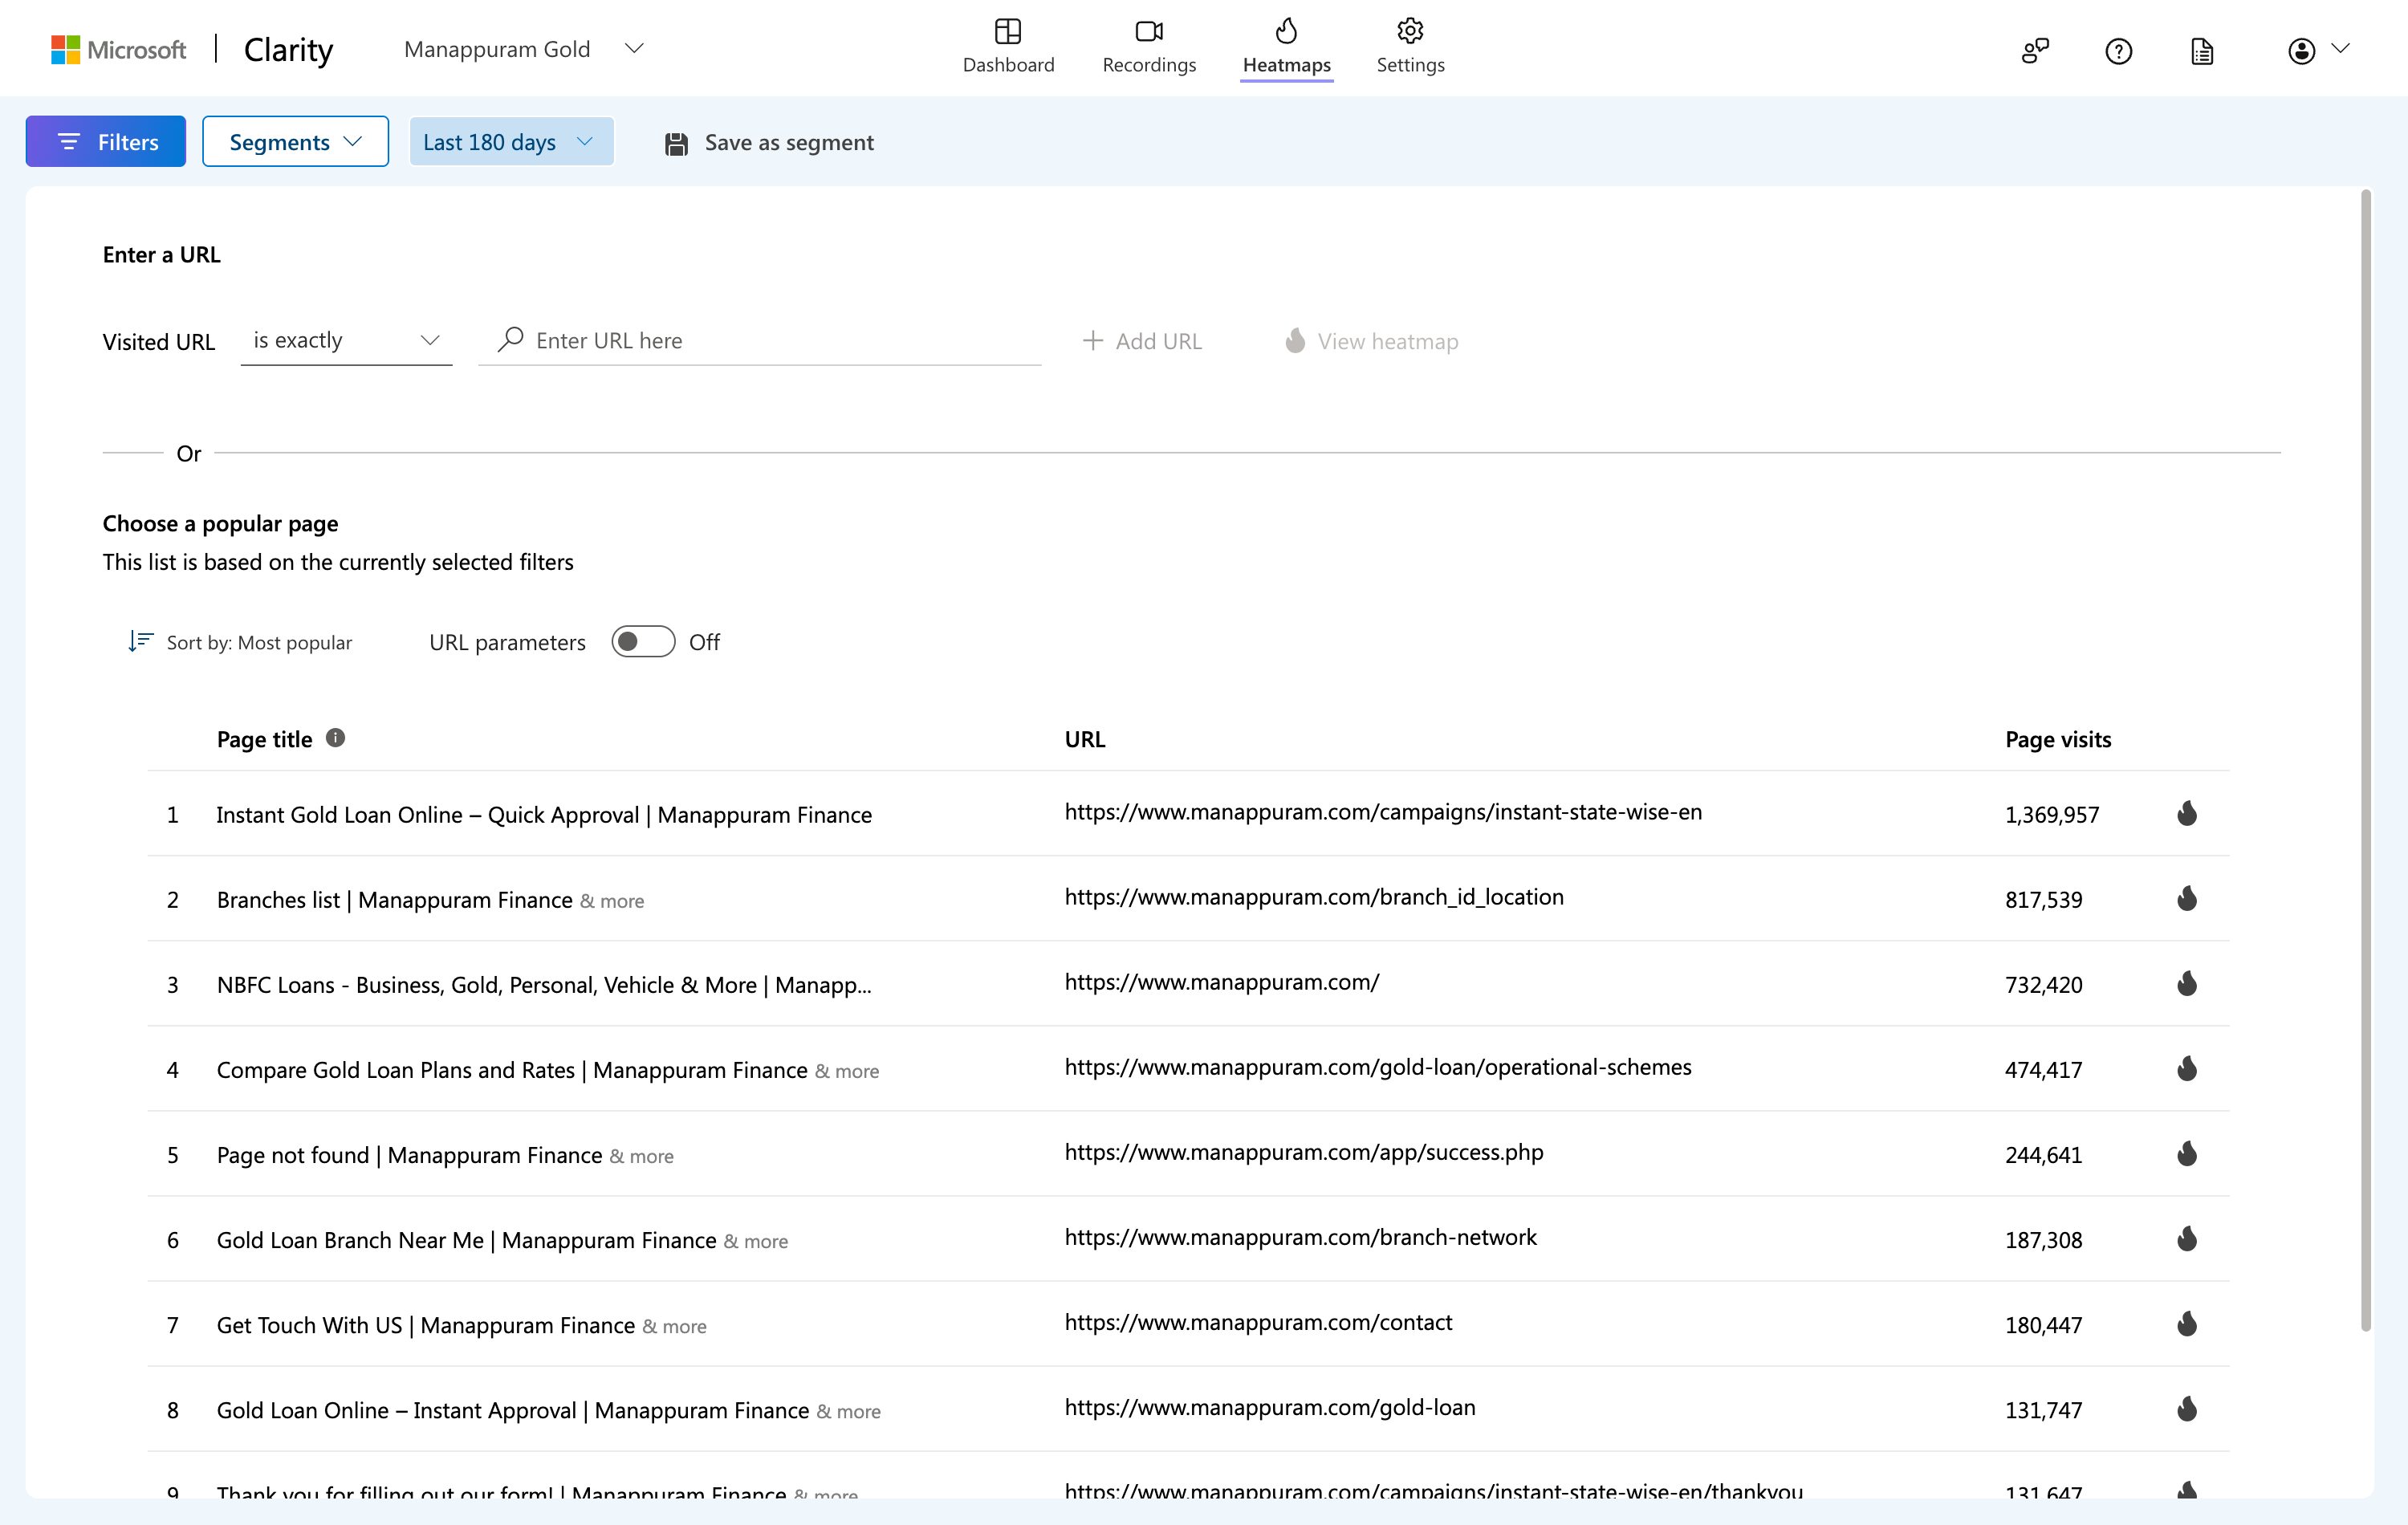Expand the Segments dropdown
This screenshot has height=1525, width=2408.
(295, 141)
